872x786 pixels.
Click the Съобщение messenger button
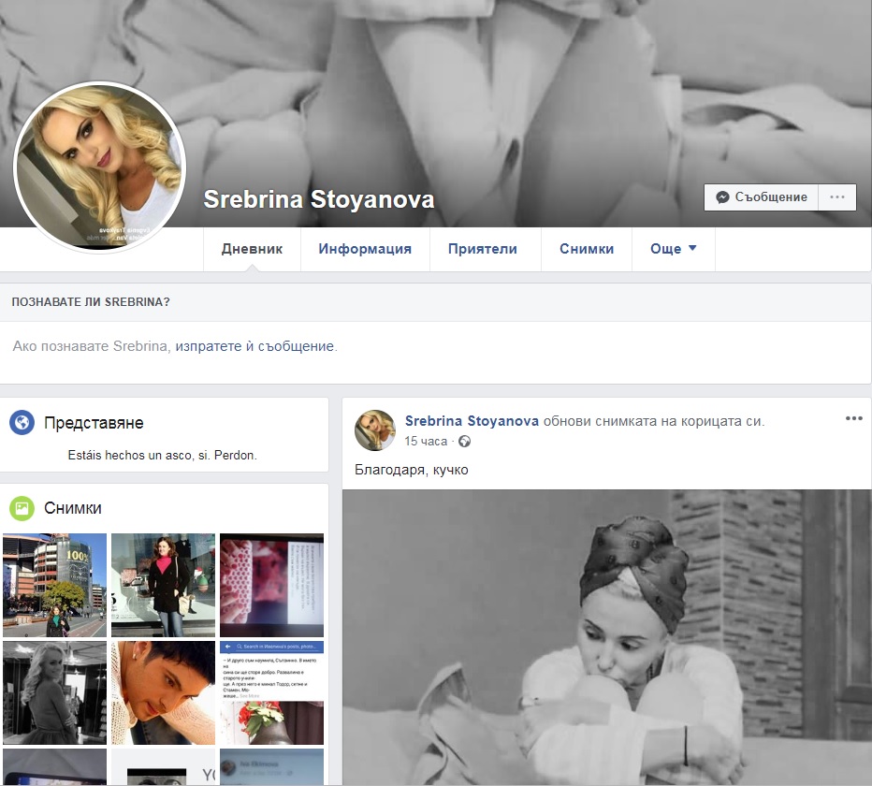coord(761,197)
